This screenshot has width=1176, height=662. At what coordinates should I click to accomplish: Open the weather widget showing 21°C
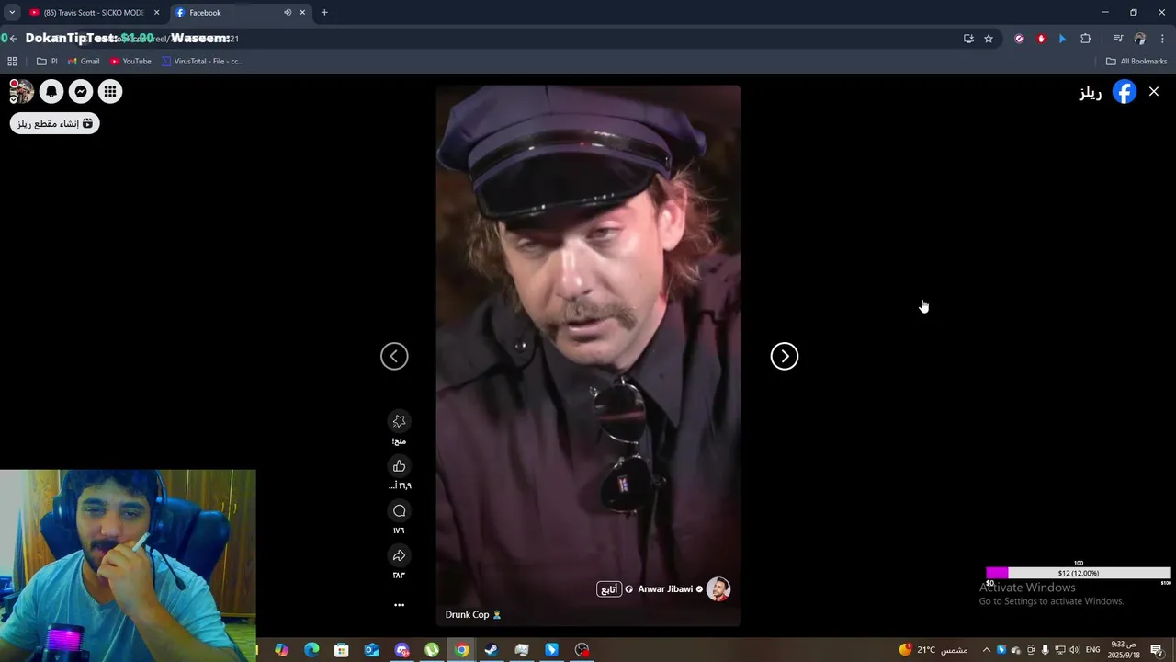tap(933, 650)
